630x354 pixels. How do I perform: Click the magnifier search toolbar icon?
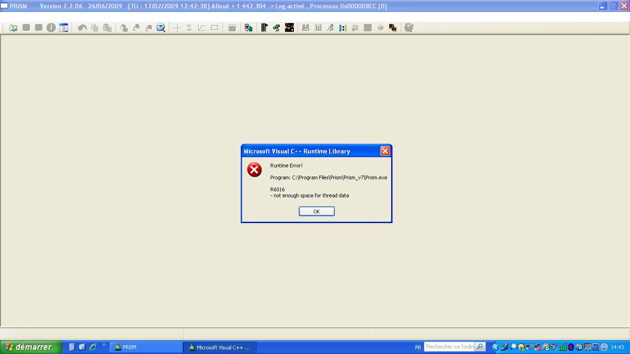pyautogui.click(x=161, y=28)
